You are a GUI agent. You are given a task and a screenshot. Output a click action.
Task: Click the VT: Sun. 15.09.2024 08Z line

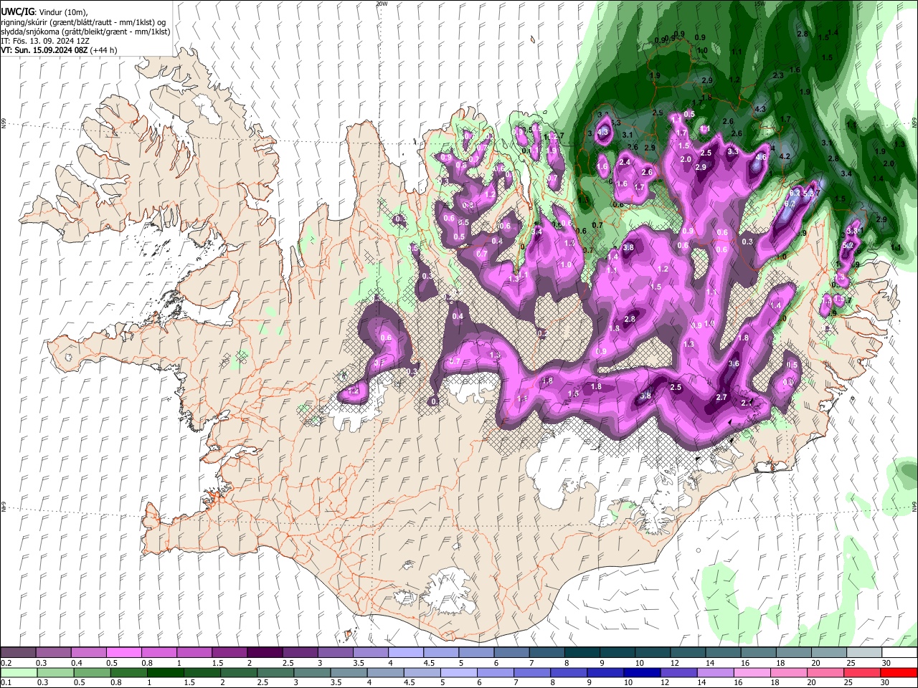pyautogui.click(x=59, y=50)
